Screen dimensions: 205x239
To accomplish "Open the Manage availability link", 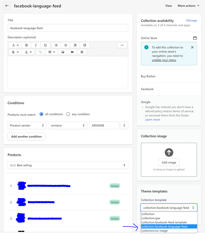I will pos(192,20).
